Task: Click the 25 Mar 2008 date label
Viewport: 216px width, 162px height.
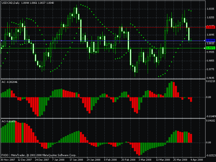Action: coord(180,160)
